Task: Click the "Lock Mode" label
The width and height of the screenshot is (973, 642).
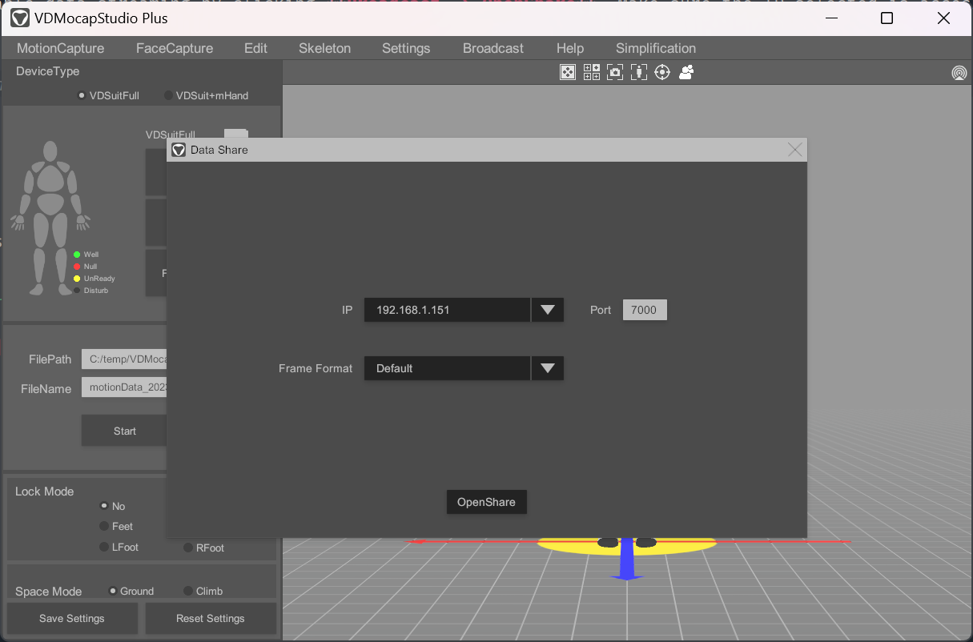Action: pos(44,492)
